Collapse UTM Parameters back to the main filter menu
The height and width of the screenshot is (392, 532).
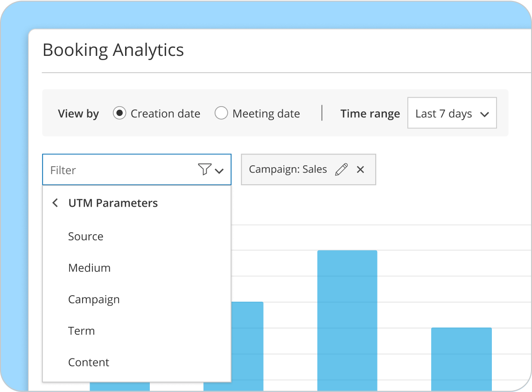point(55,203)
